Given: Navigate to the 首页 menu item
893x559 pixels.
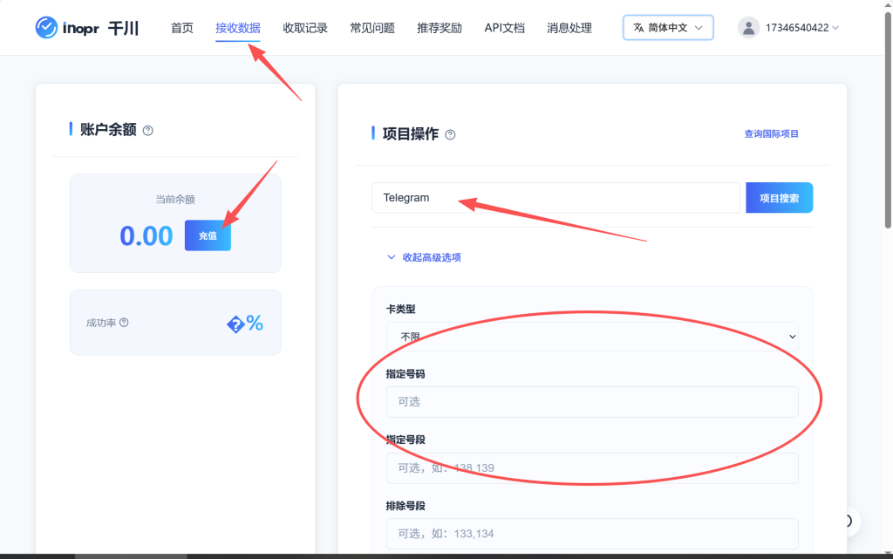Looking at the screenshot, I should click(182, 27).
